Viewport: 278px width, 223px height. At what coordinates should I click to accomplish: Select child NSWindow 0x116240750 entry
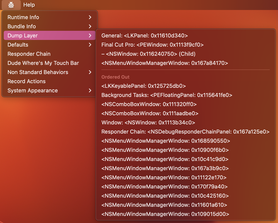[x=185, y=54]
